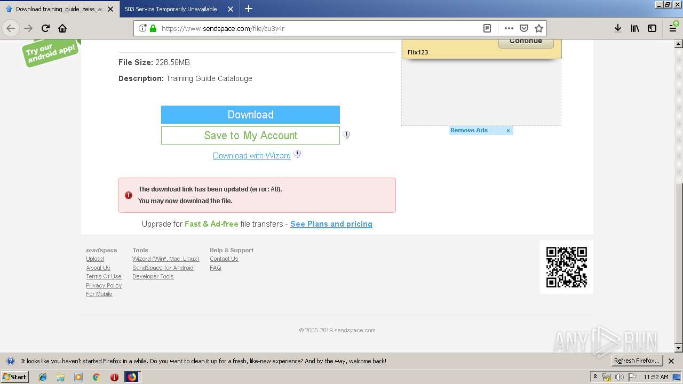Close the Remove Ads bar with x

click(x=508, y=131)
